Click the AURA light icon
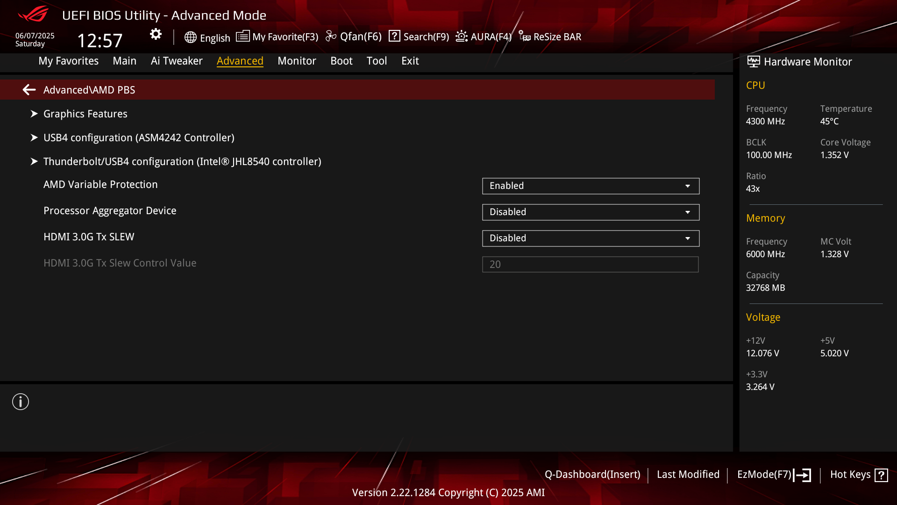This screenshot has width=897, height=505. (x=462, y=36)
